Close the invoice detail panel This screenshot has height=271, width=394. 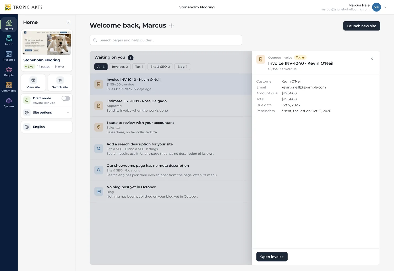pos(372,59)
